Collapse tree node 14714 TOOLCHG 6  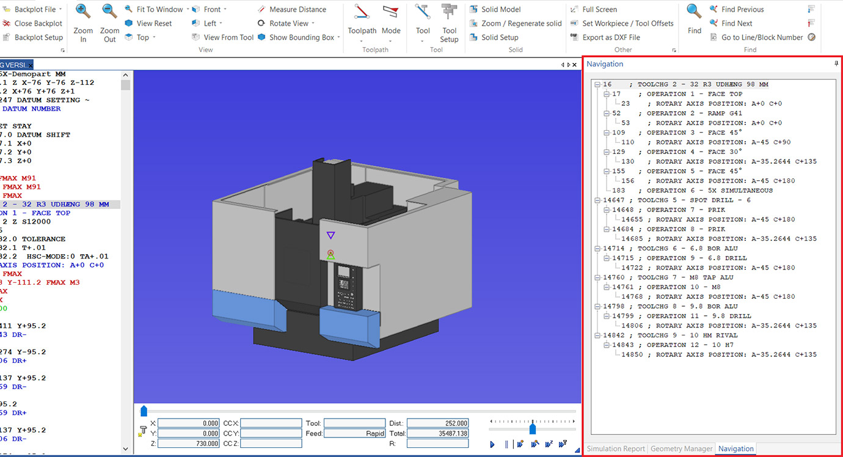pos(596,248)
